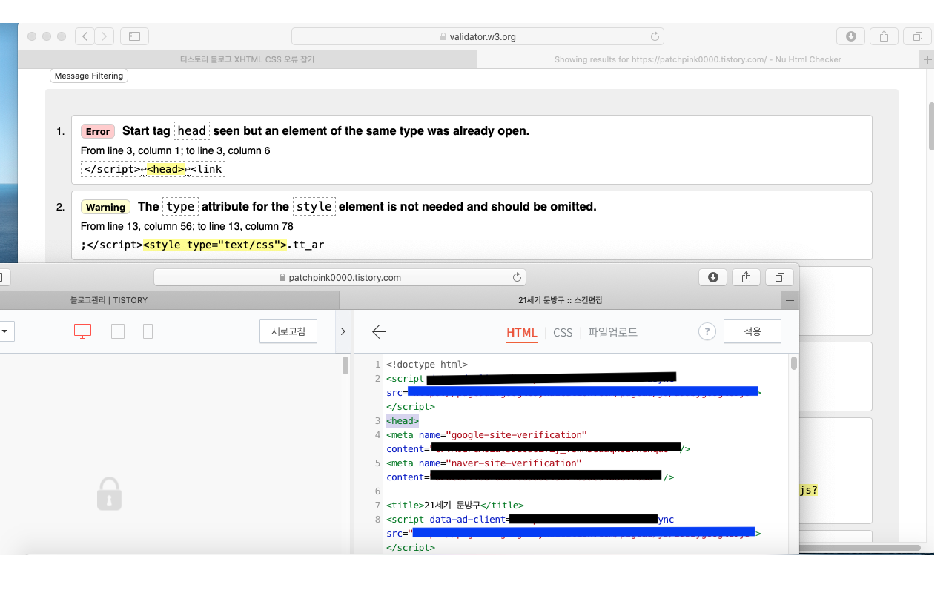Go back with the skin editor arrow
949x593 pixels.
[379, 331]
